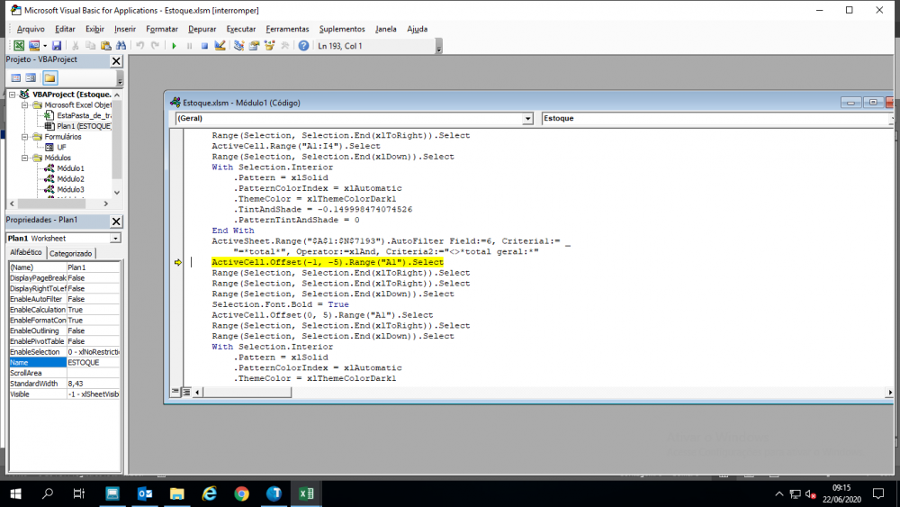Click the horizontal scrollbar in the code window
Screen dimensions: 900x507
(540, 392)
